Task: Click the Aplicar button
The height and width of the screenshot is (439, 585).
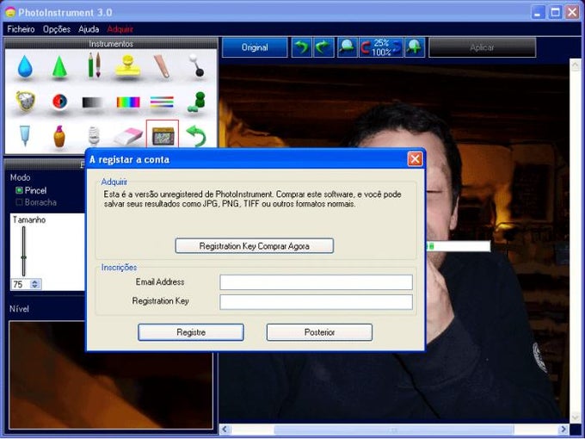Action: (x=482, y=47)
